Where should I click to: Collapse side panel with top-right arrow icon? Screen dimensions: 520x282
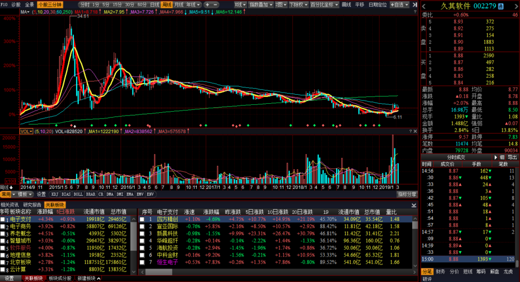[415, 5]
